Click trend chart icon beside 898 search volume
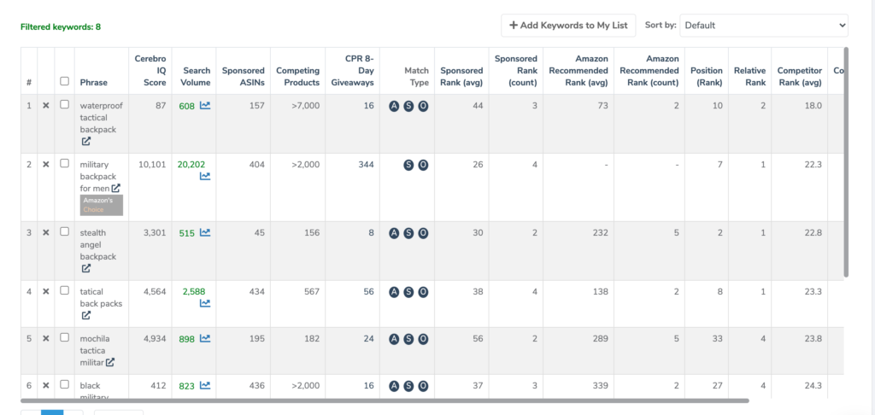 (205, 339)
